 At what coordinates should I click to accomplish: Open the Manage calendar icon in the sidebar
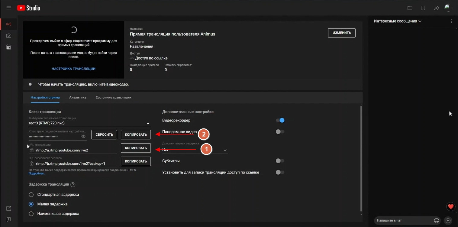pyautogui.click(x=9, y=47)
